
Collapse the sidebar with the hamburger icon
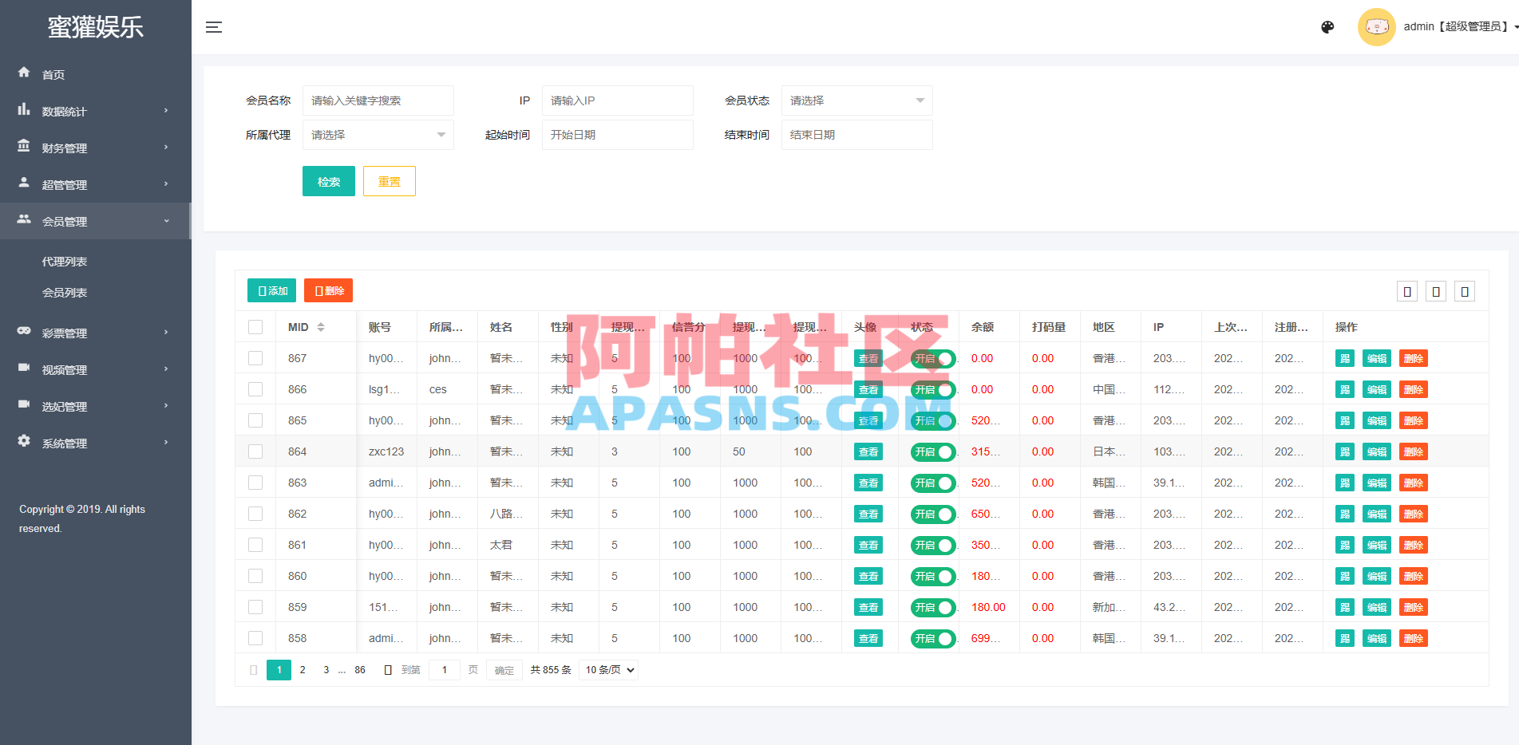coord(214,26)
